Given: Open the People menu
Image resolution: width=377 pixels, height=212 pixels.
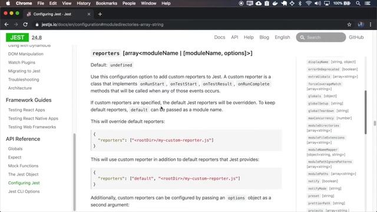Looking at the screenshot, I should 129,4.
